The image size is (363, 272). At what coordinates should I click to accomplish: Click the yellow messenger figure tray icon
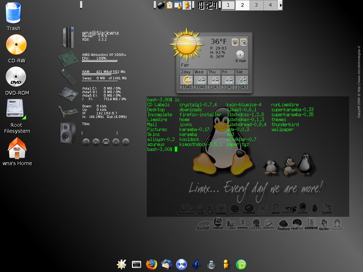coord(186,5)
